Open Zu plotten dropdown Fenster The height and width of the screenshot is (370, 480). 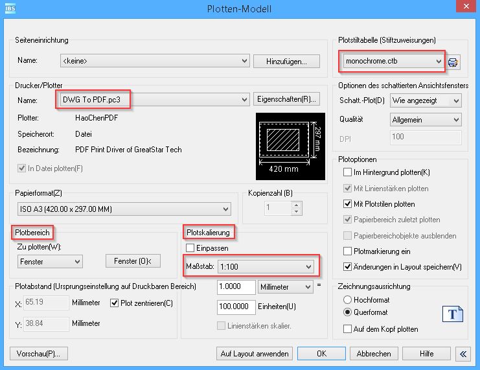50,262
